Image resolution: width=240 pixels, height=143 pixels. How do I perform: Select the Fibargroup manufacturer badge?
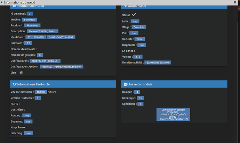[x=32, y=26]
